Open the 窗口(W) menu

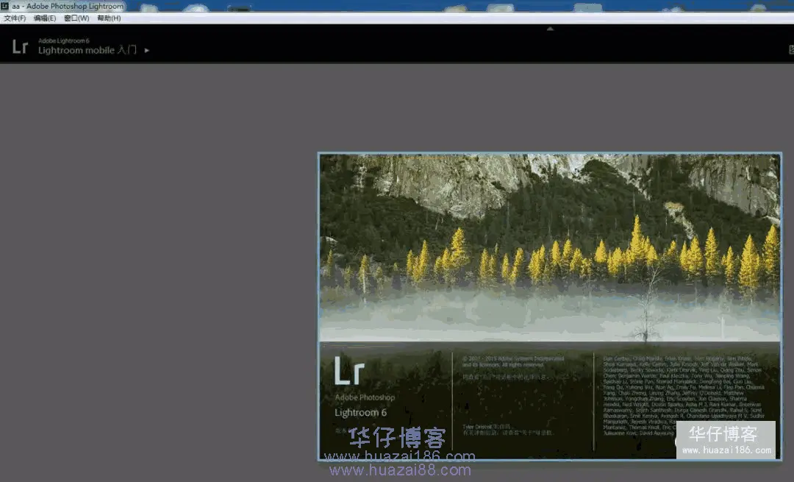[76, 18]
